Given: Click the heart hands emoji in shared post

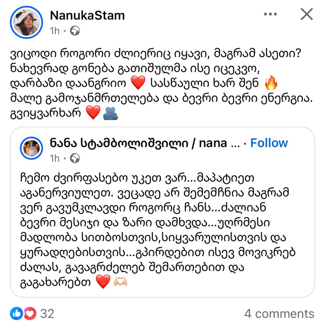Looking at the screenshot, I should click(121, 282).
